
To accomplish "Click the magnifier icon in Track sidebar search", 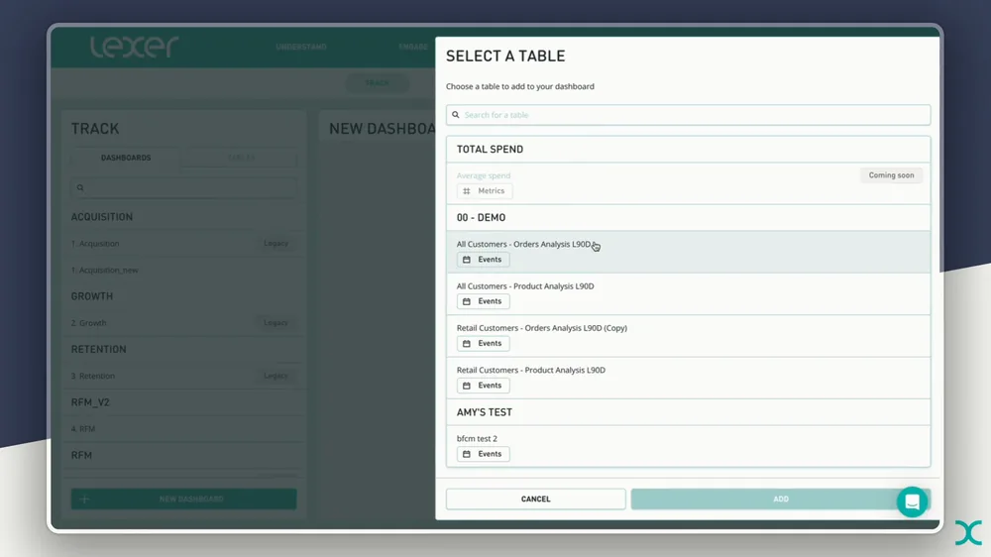I will 80,187.
